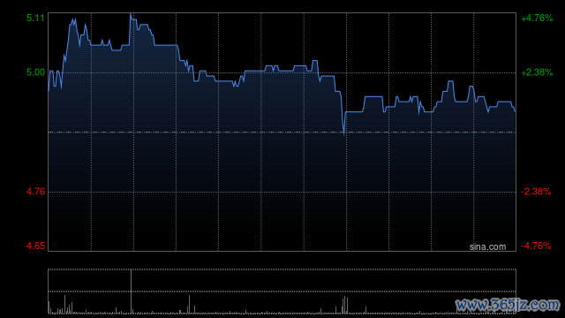Open the www.365jz.com watermark link
This screenshot has height=318, width=565.
pos(508,305)
